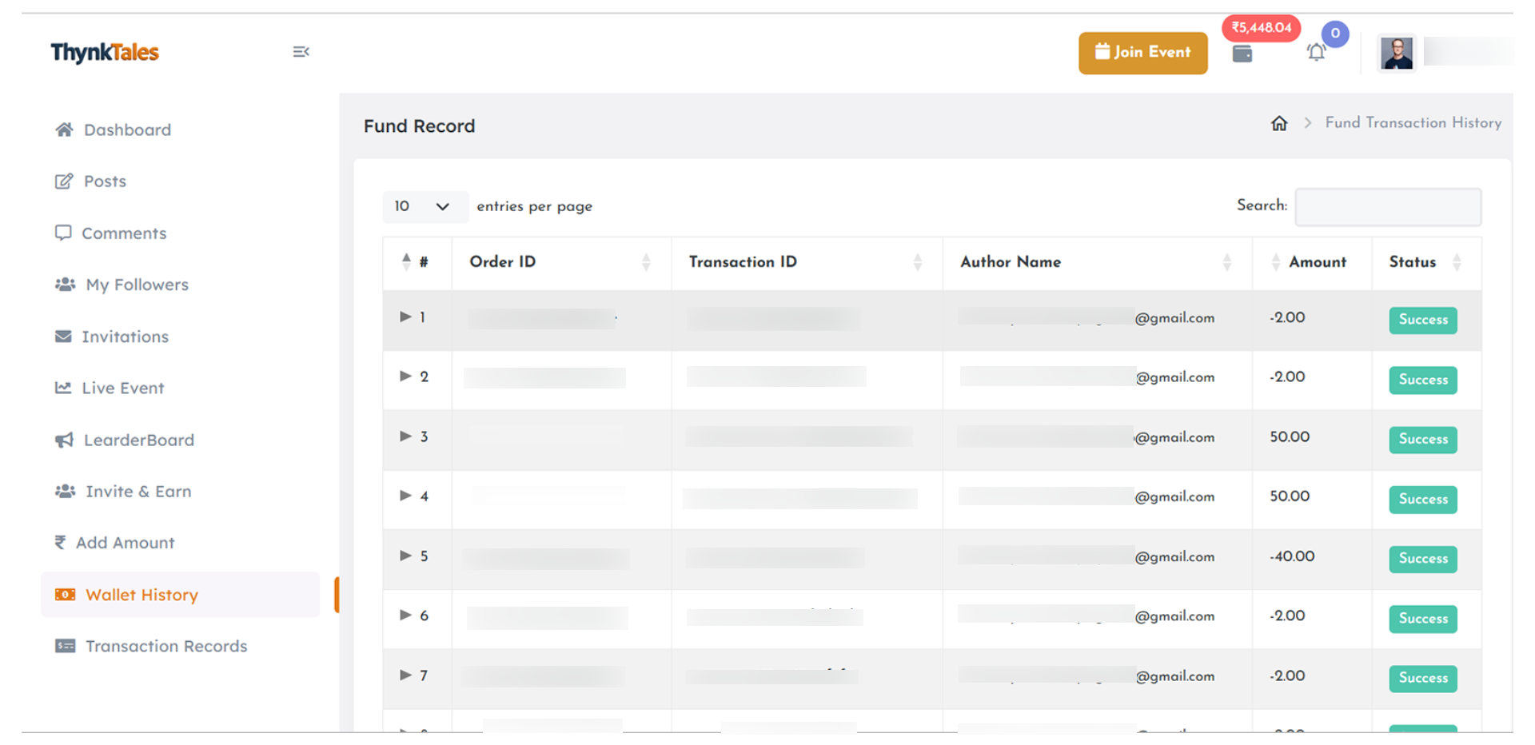Open Transaction Records in sidebar
The height and width of the screenshot is (745, 1535).
[x=165, y=646]
